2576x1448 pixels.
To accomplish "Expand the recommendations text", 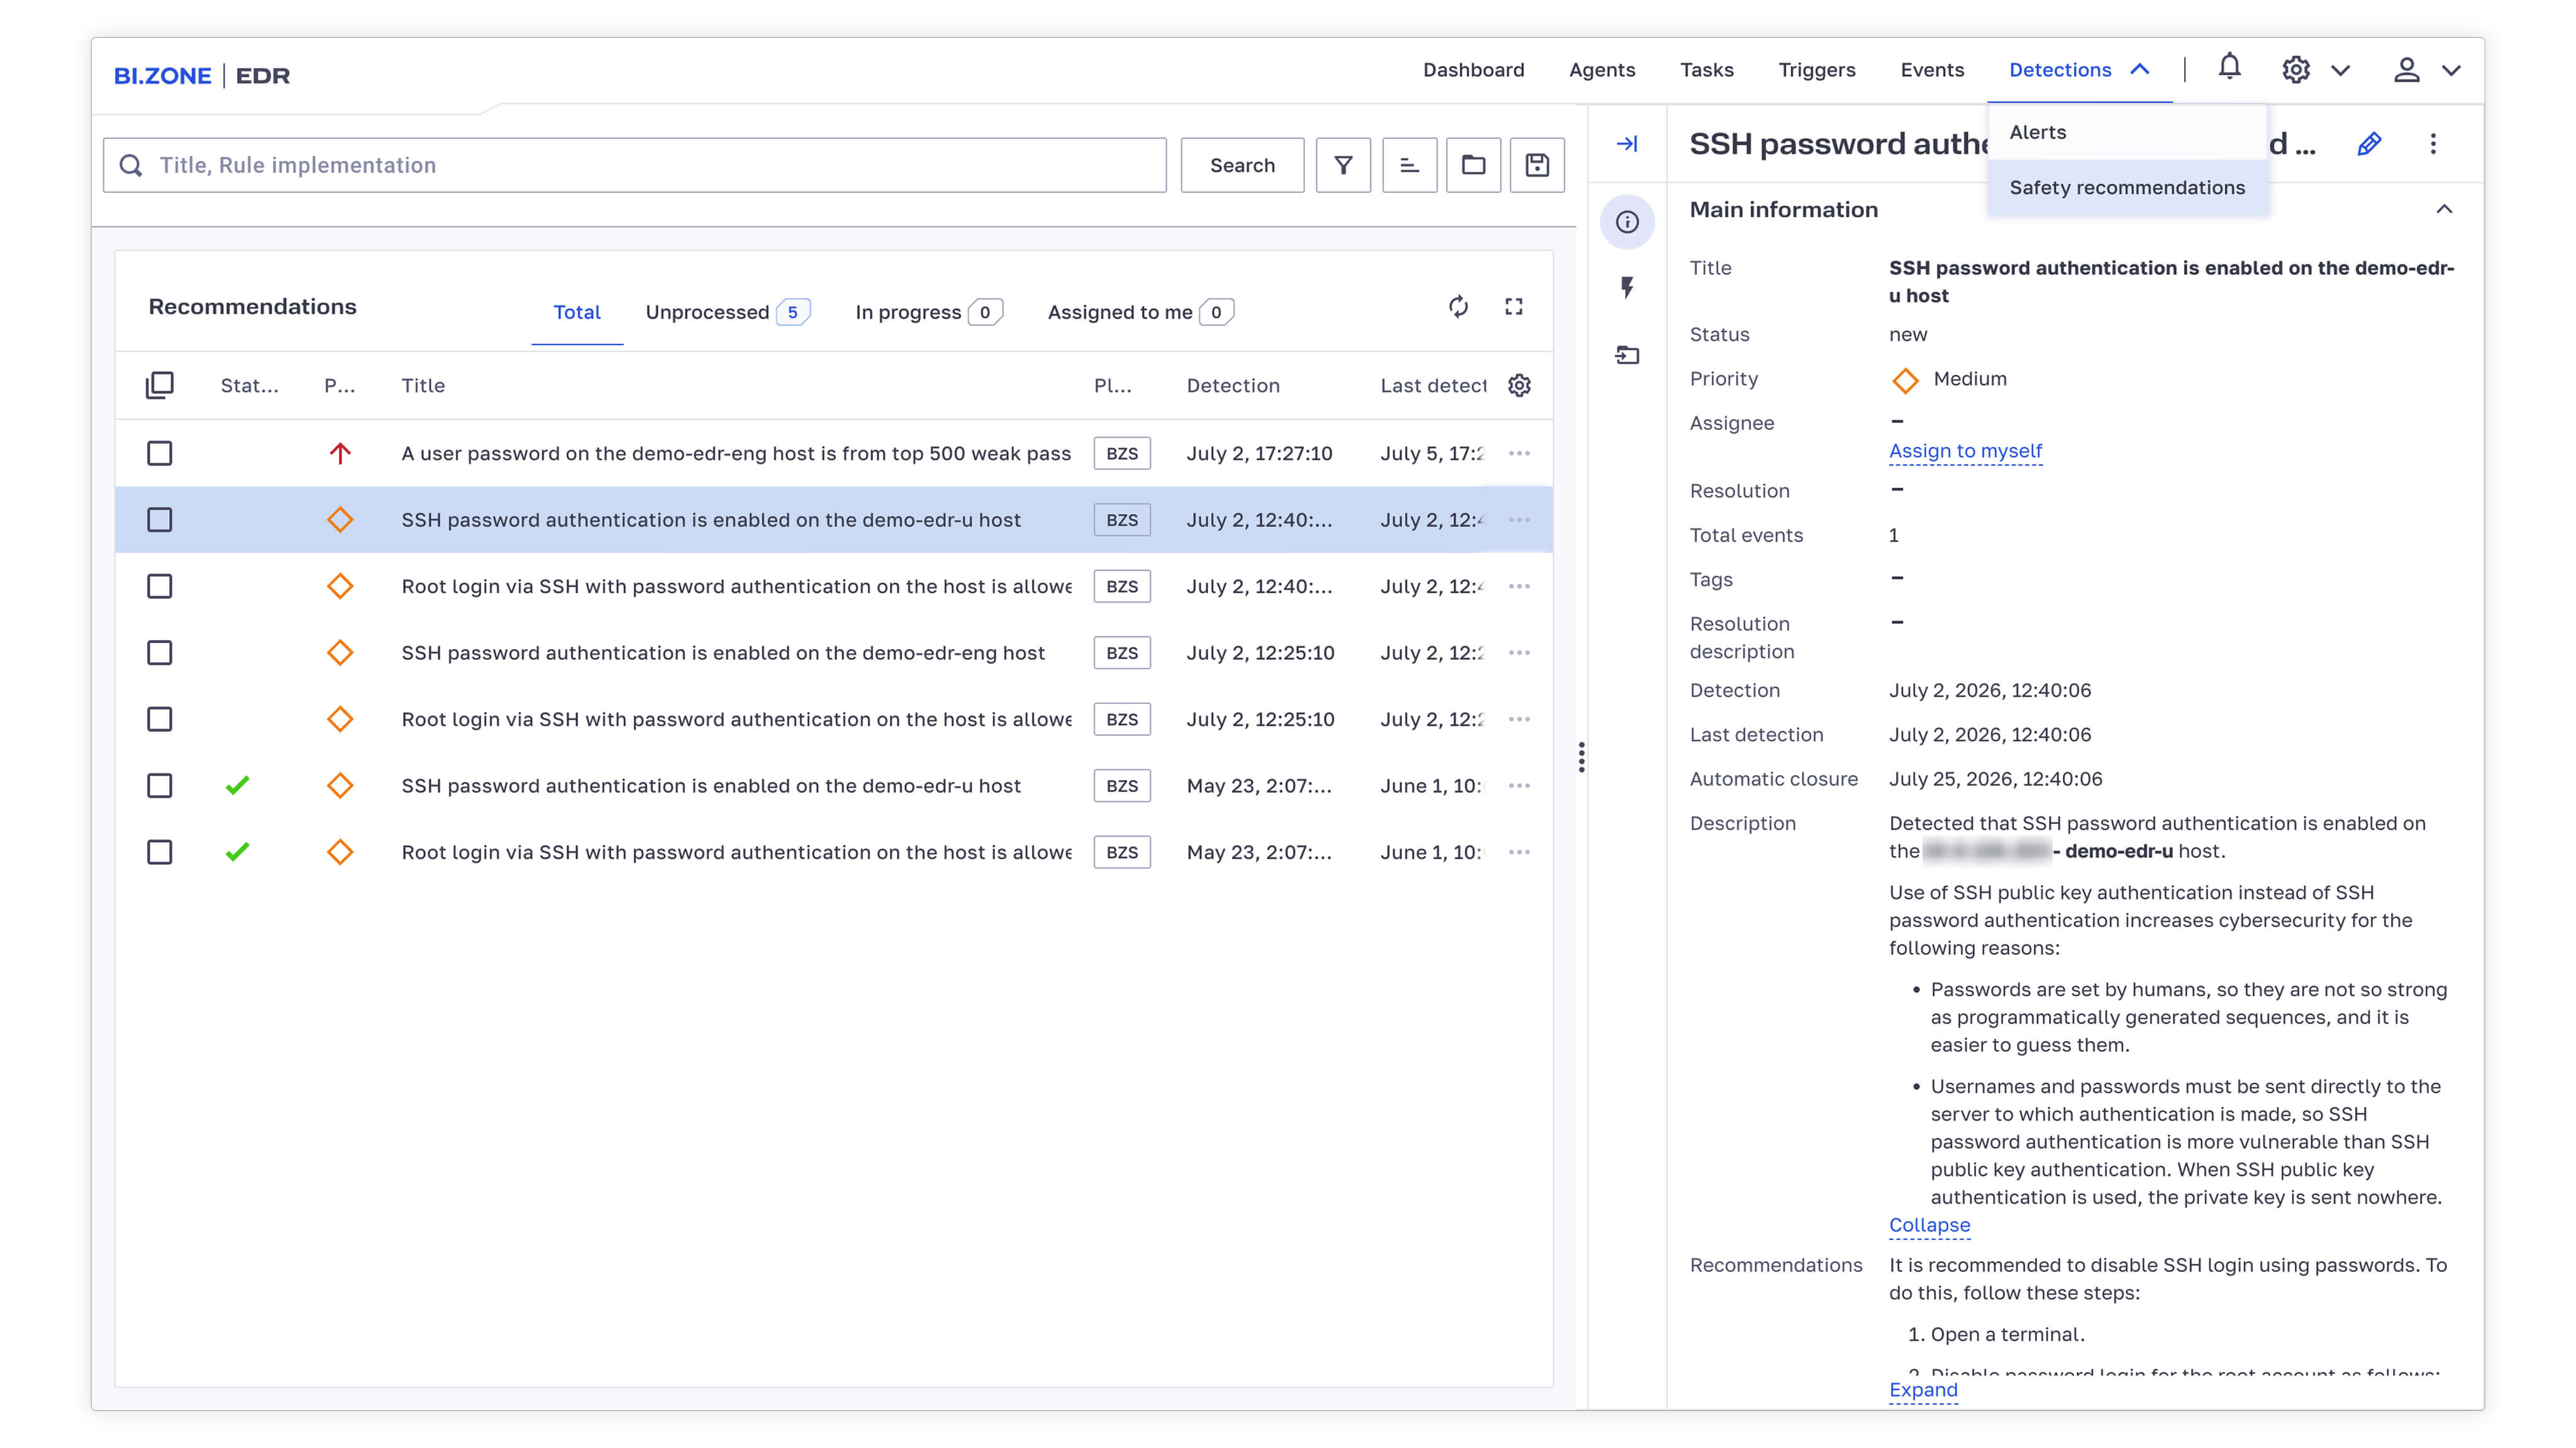I will pyautogui.click(x=1923, y=1390).
